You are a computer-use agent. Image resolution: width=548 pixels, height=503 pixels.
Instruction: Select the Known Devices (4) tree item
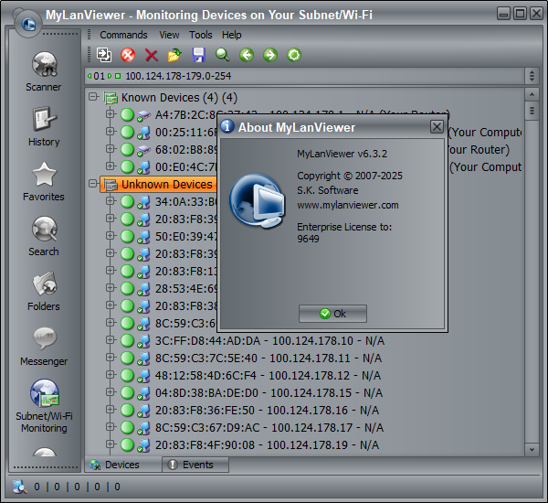[179, 98]
